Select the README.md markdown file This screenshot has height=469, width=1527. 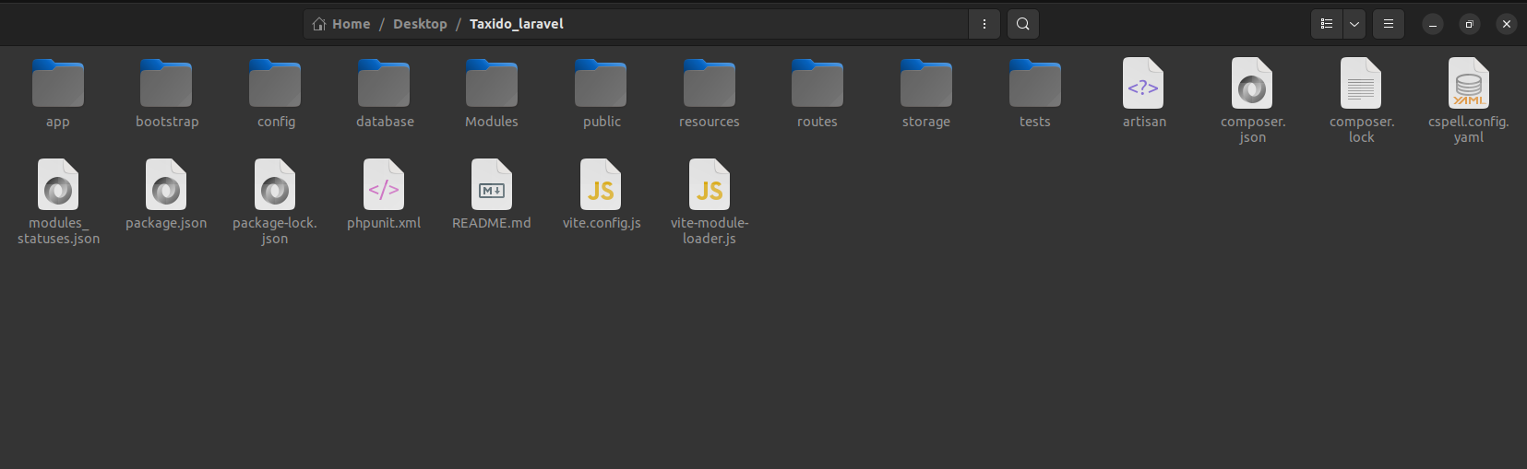(492, 186)
